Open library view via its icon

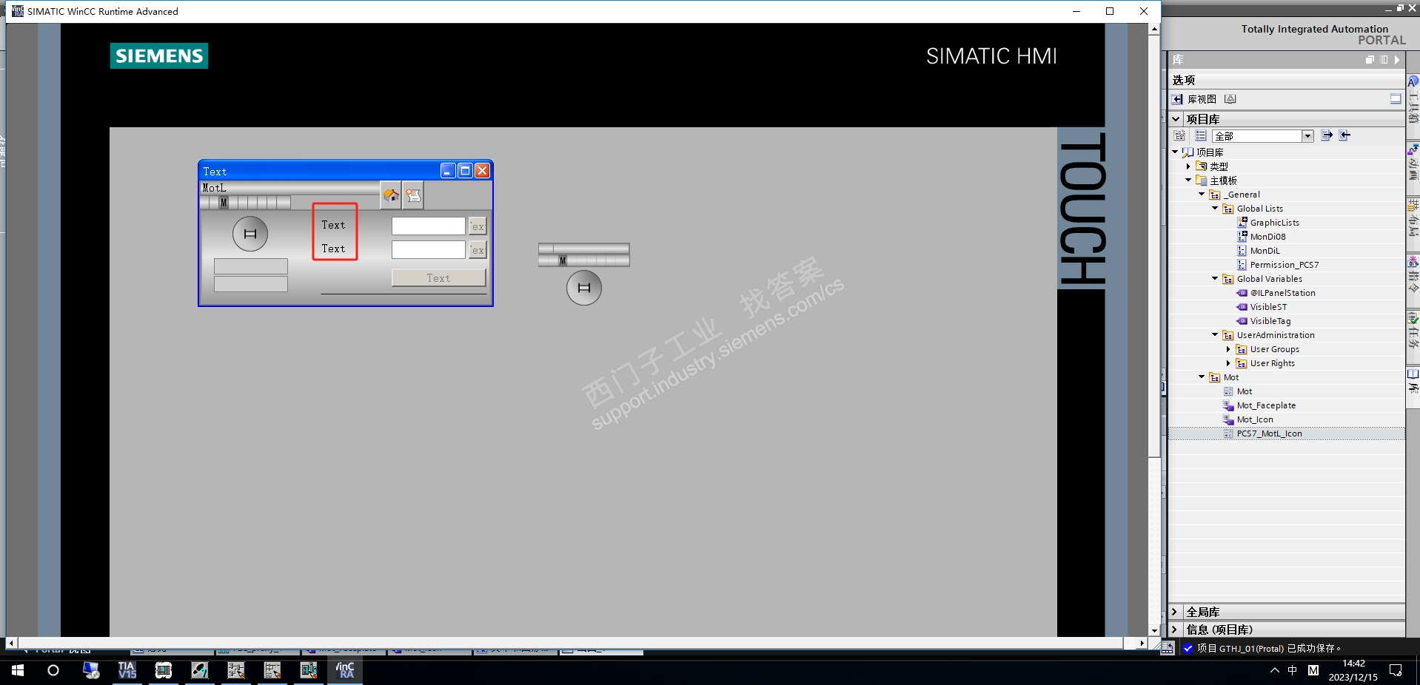click(1177, 99)
